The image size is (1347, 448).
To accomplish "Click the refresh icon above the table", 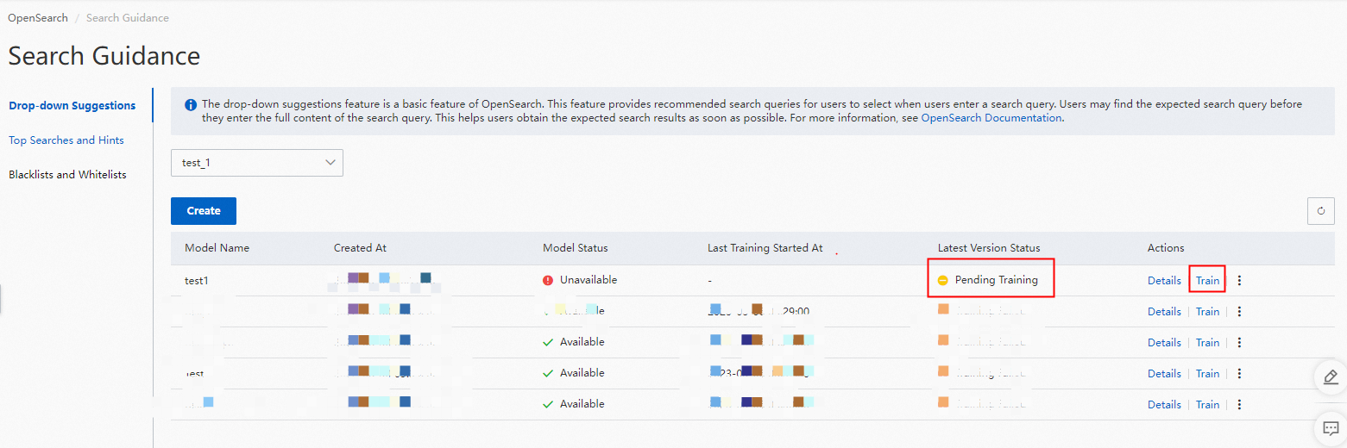I will (x=1321, y=211).
